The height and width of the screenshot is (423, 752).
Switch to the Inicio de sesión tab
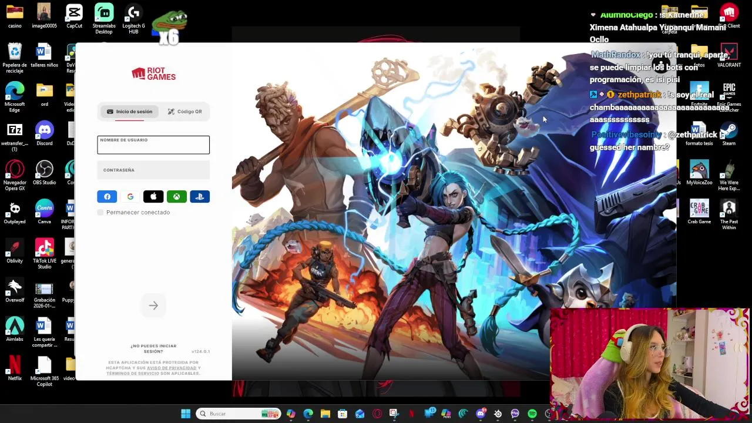click(129, 112)
